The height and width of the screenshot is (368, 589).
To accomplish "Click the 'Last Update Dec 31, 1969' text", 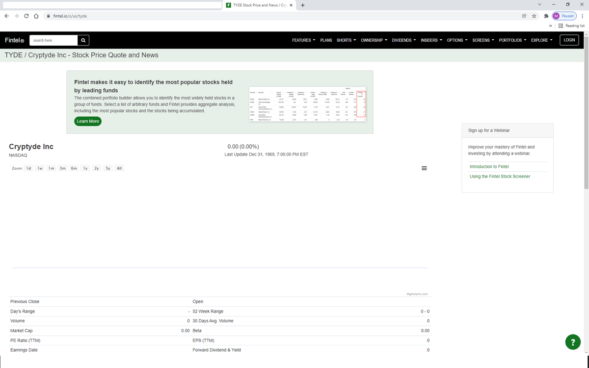I will point(266,155).
